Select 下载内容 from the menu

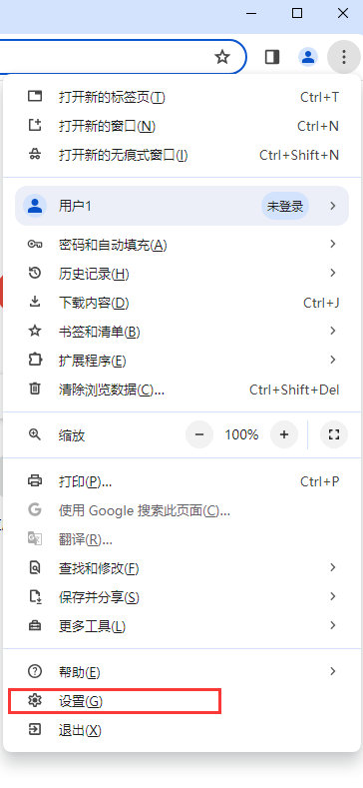pos(181,303)
